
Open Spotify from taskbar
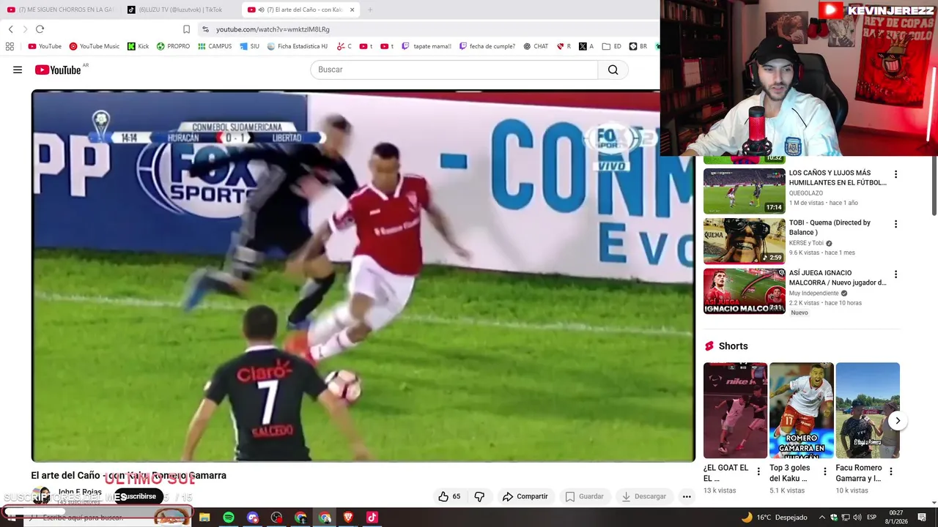[229, 517]
